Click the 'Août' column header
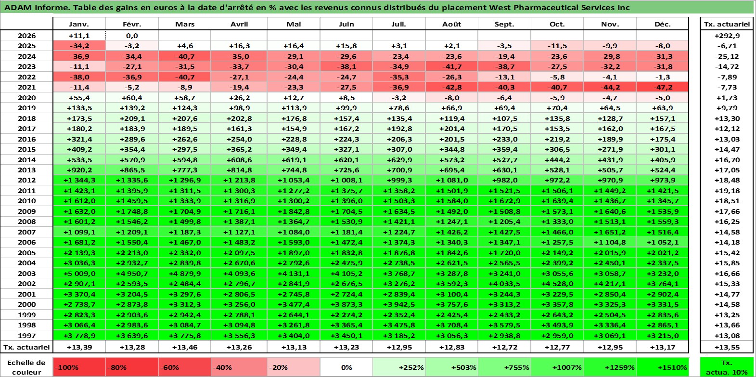Viewport: 756px width, 377px height. pyautogui.click(x=451, y=24)
